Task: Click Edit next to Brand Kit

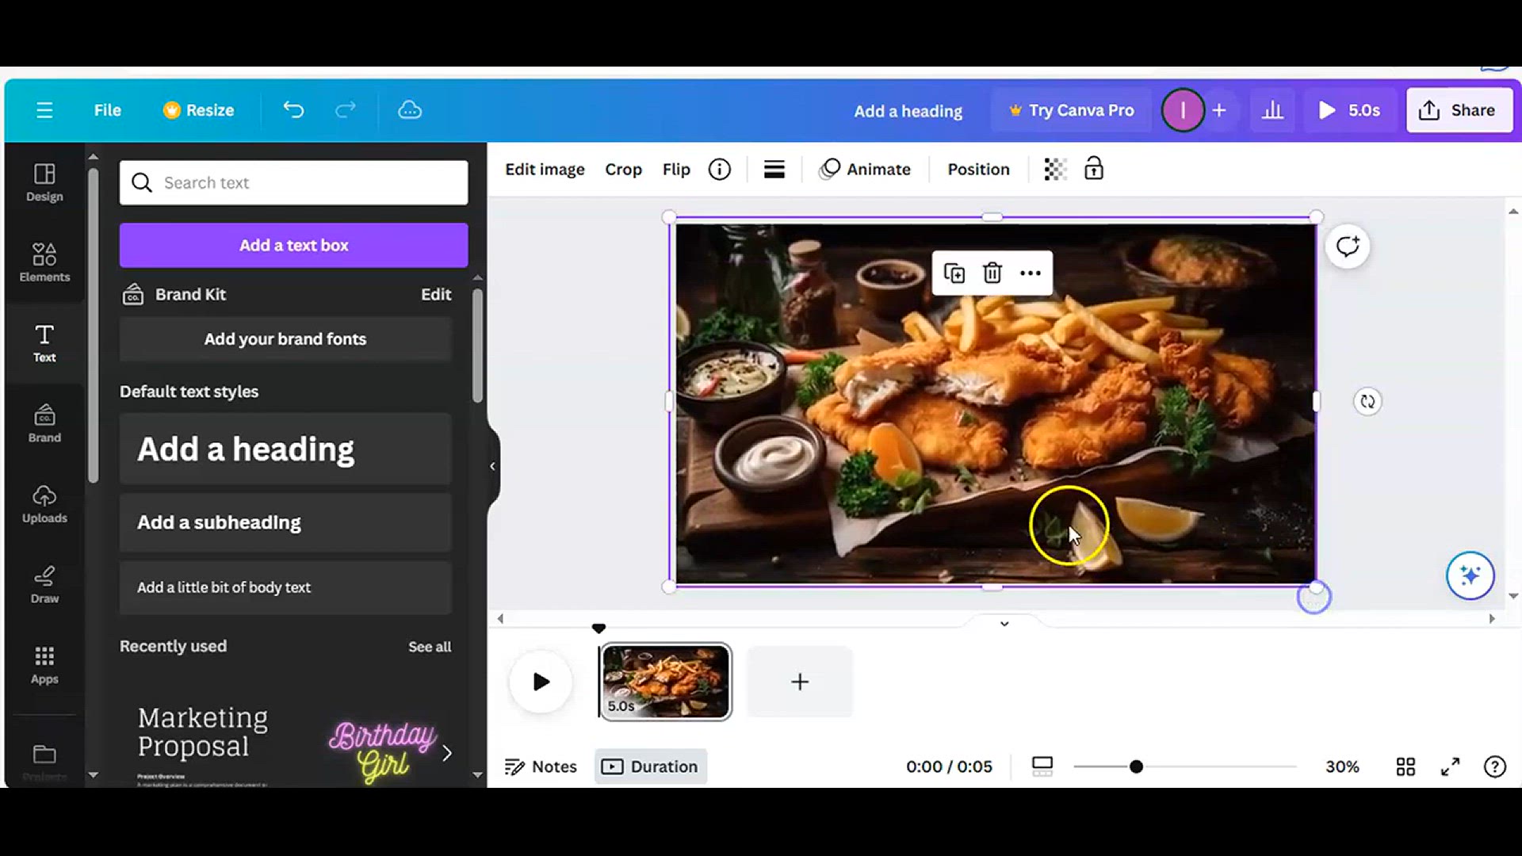Action: click(436, 295)
